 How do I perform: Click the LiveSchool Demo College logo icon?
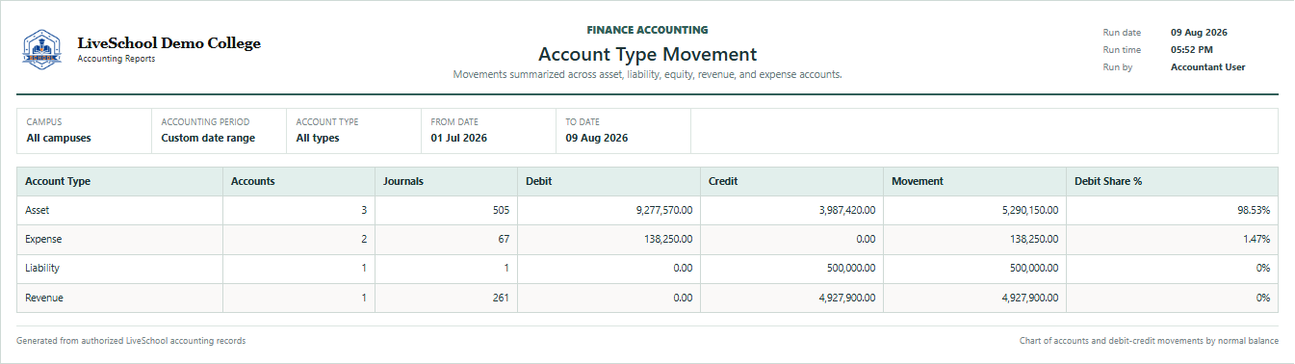[41, 48]
